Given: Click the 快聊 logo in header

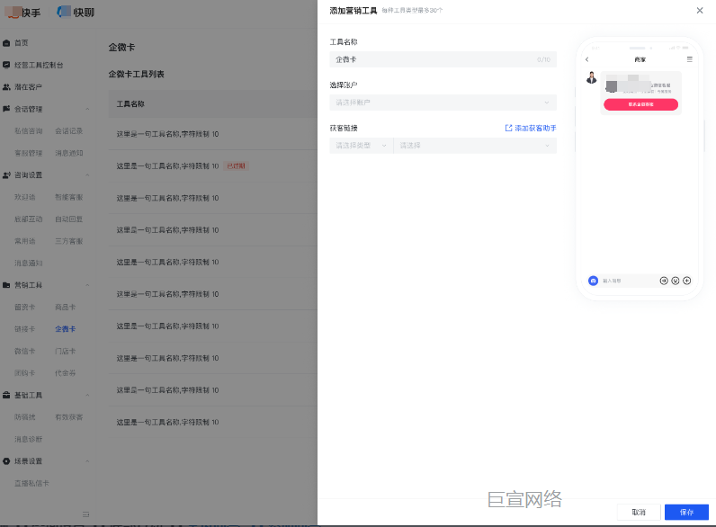Looking at the screenshot, I should pos(76,13).
